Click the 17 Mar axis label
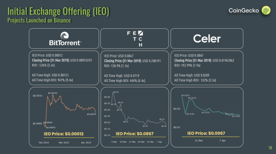Image resolution: width=276 pixels, height=154 pixels. [x=132, y=142]
